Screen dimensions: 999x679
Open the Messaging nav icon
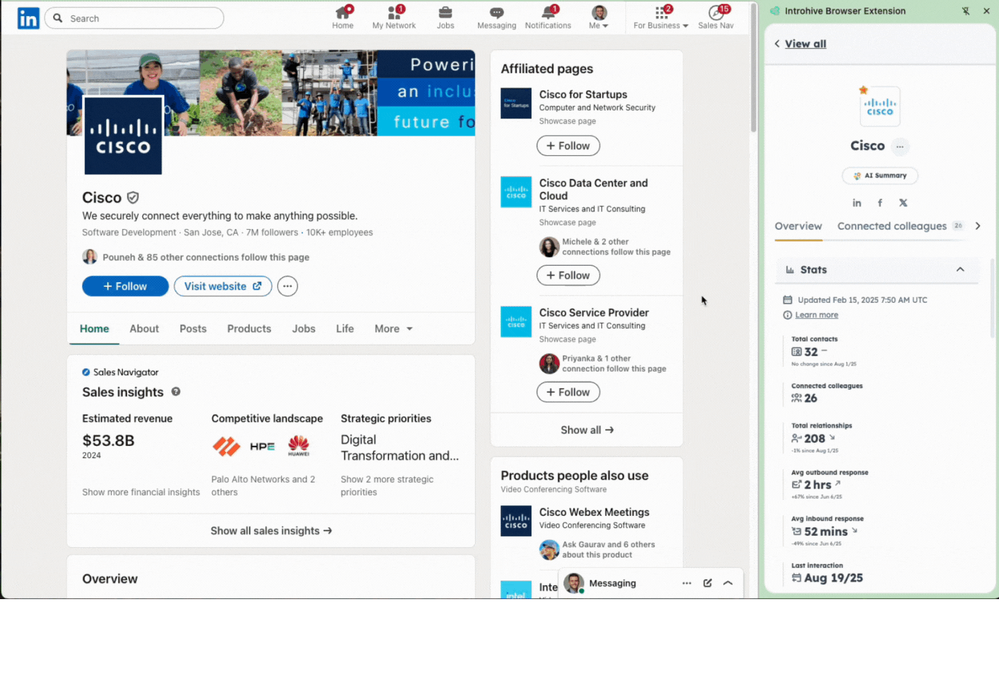[496, 13]
